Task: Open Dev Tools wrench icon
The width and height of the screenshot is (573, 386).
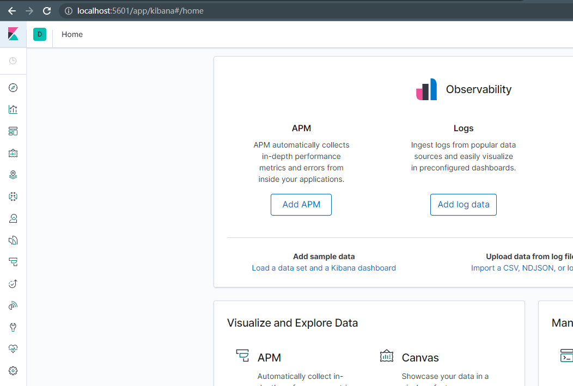Action: [13, 327]
